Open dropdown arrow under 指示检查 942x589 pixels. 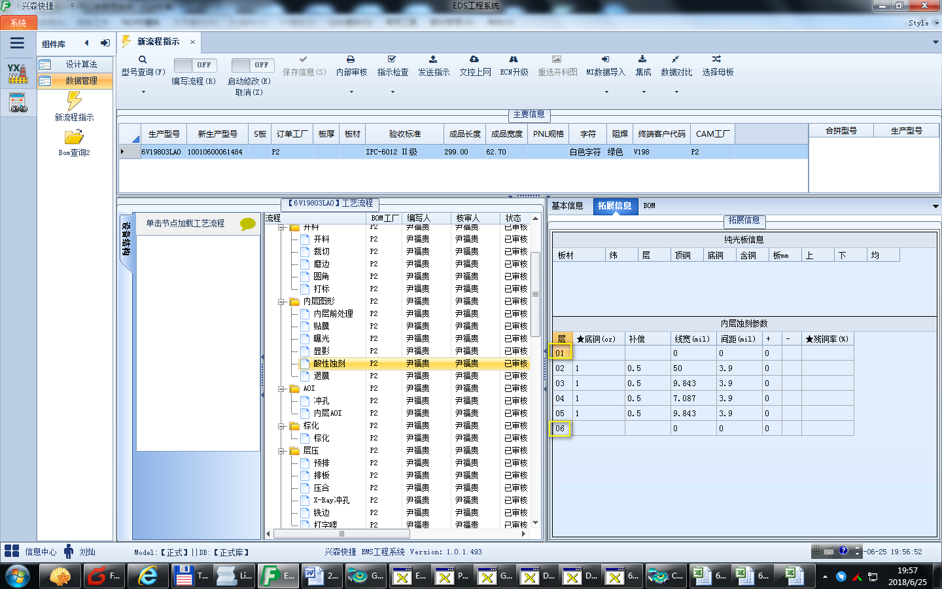point(392,92)
